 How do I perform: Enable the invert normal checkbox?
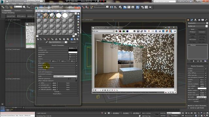(76, 70)
